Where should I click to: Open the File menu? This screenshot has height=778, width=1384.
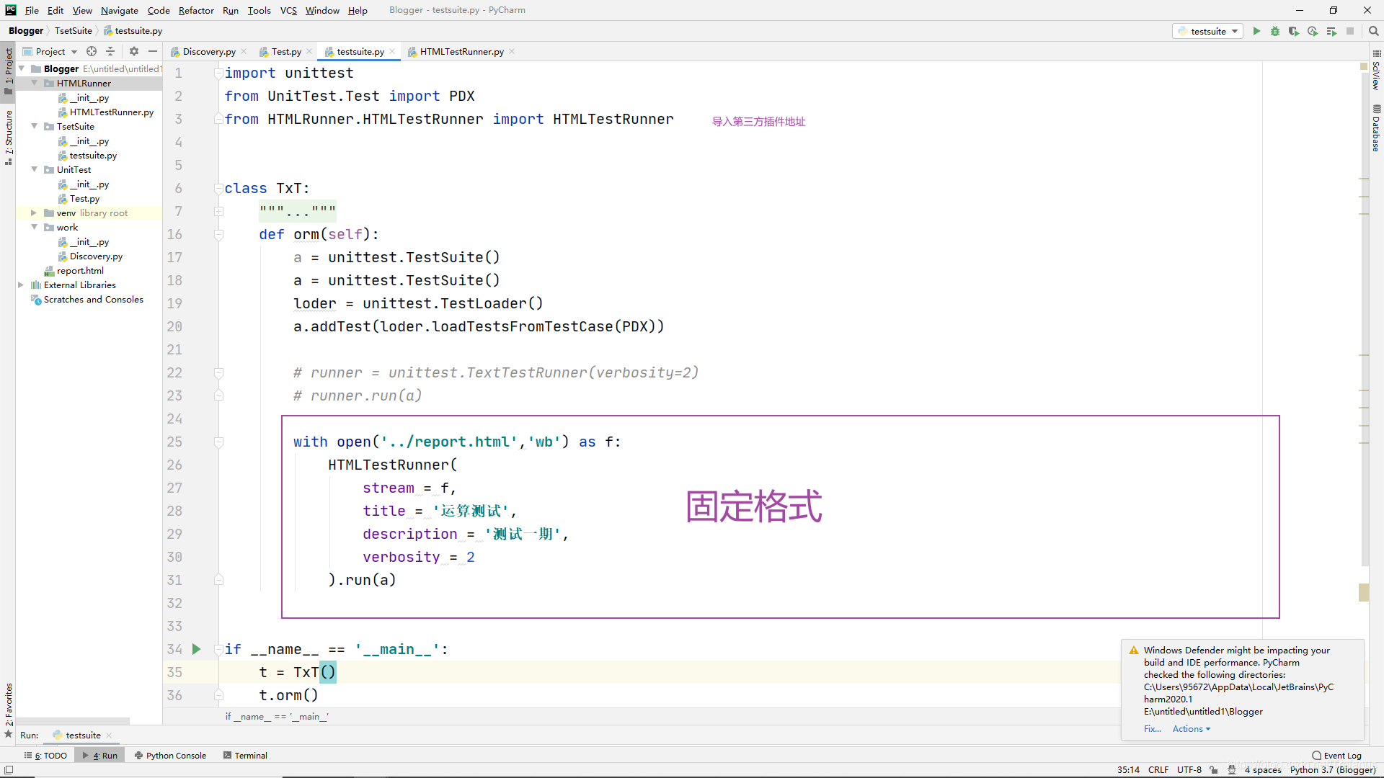tap(32, 10)
